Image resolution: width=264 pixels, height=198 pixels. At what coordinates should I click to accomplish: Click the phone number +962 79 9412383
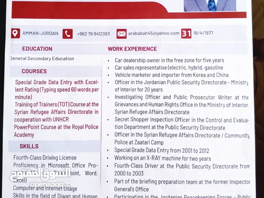coord(93,34)
